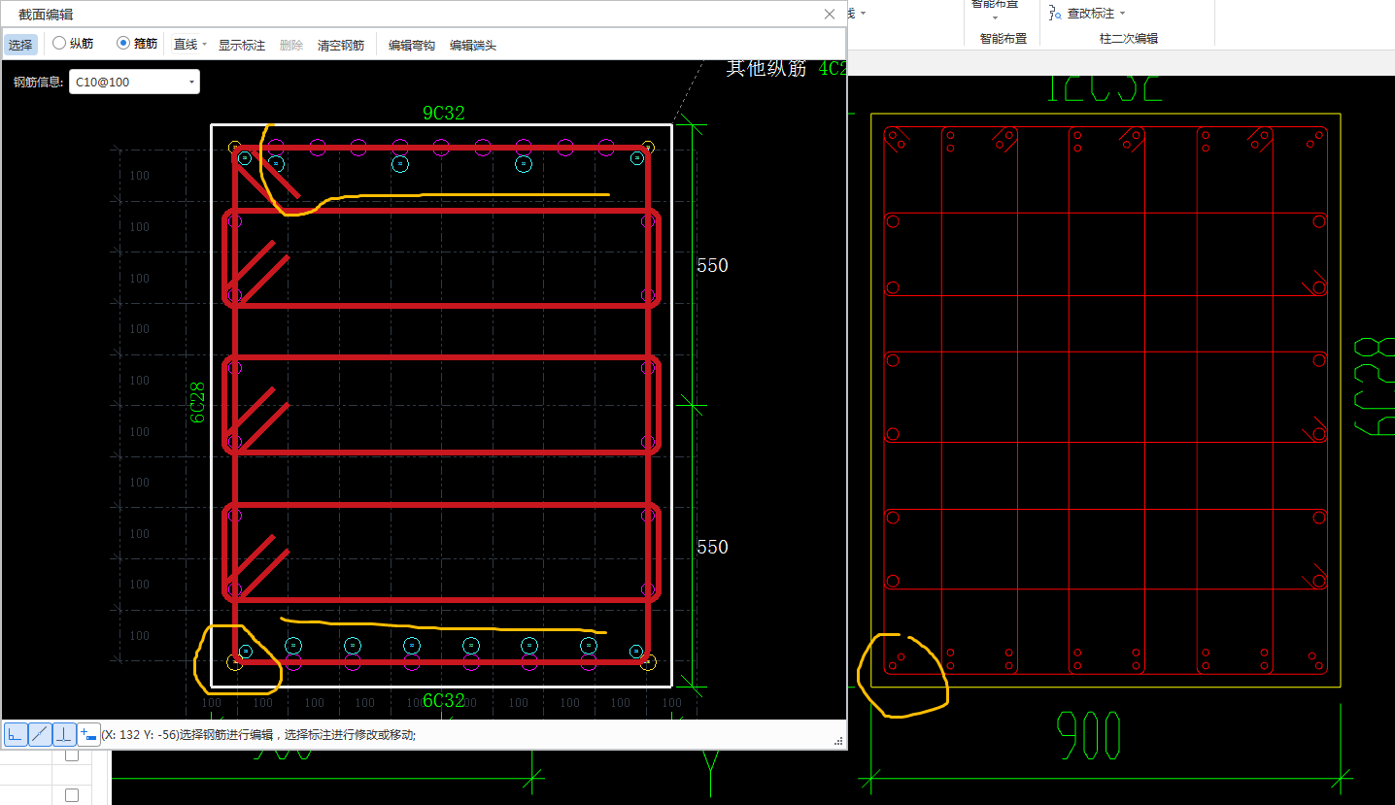Click the 查改标注 ribbon command
Image resolution: width=1395 pixels, height=805 pixels.
pyautogui.click(x=1091, y=14)
